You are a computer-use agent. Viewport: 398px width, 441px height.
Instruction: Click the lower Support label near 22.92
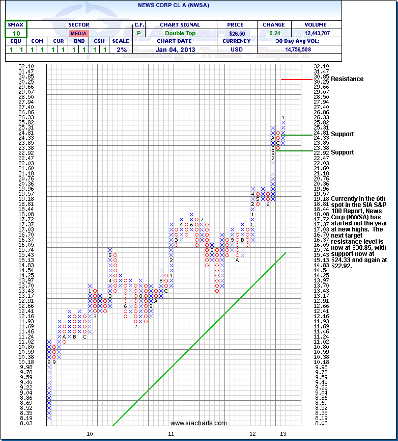point(342,152)
